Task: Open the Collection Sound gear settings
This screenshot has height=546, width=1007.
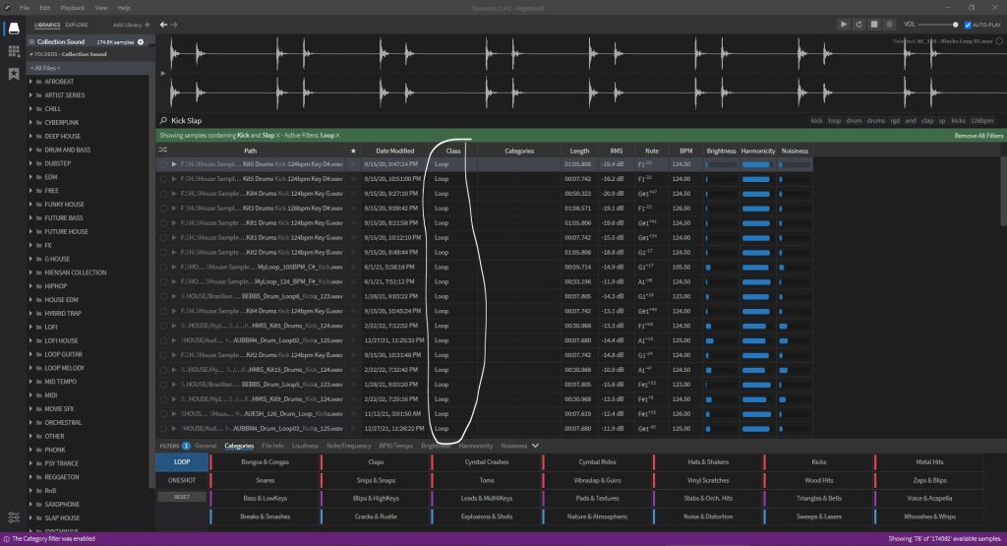Action: point(141,41)
